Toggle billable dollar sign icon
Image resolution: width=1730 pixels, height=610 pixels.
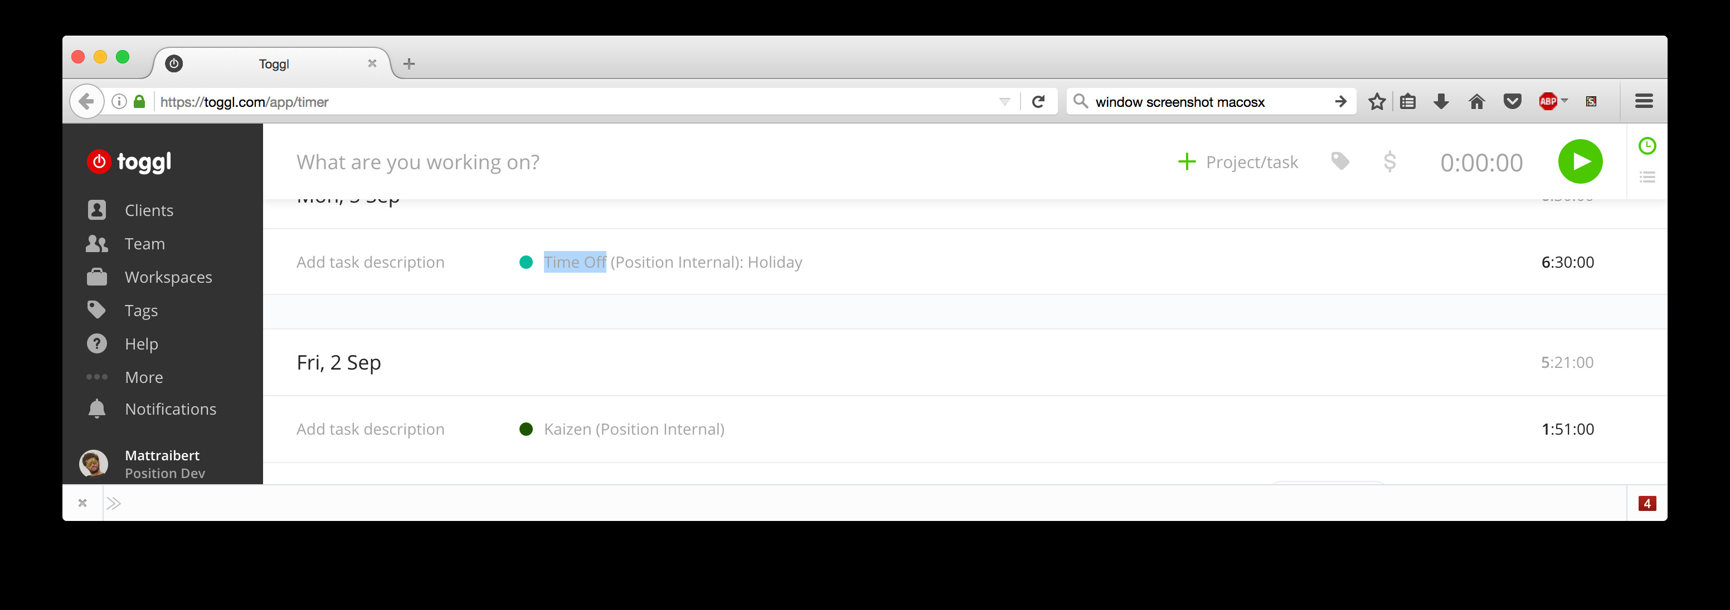1389,161
